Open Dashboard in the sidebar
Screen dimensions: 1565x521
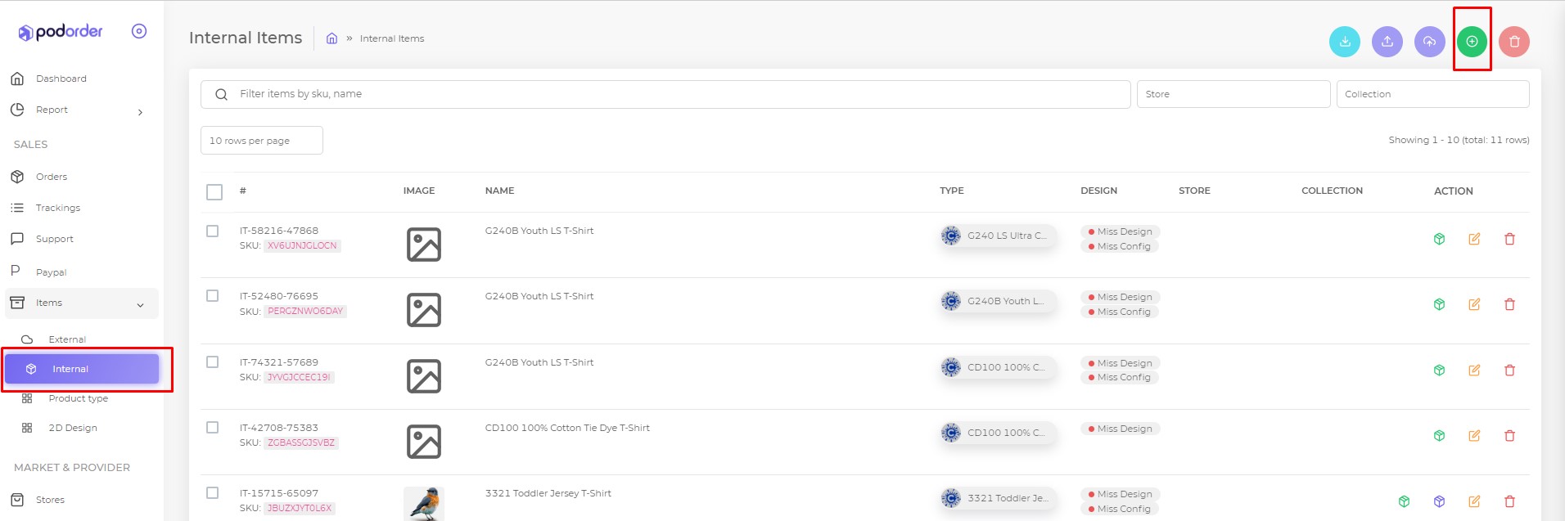pyautogui.click(x=61, y=79)
